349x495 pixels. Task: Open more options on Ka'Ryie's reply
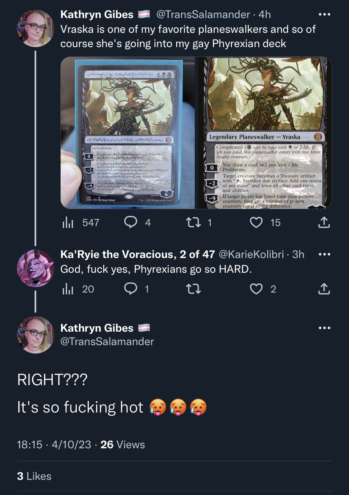(x=325, y=254)
